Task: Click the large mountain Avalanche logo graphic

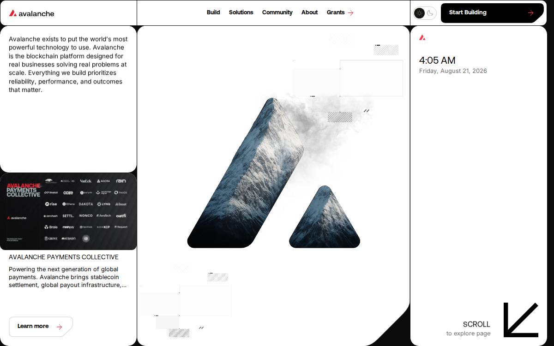Action: tap(273, 173)
